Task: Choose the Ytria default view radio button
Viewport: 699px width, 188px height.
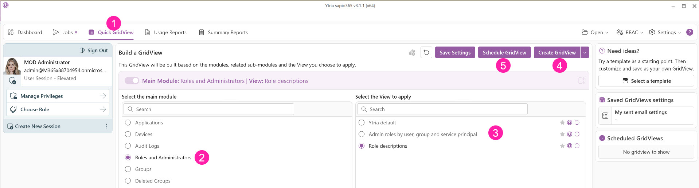Action: pyautogui.click(x=362, y=123)
